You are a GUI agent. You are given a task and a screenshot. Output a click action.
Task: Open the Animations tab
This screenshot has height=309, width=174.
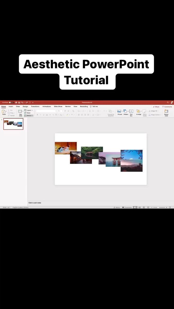[47, 107]
